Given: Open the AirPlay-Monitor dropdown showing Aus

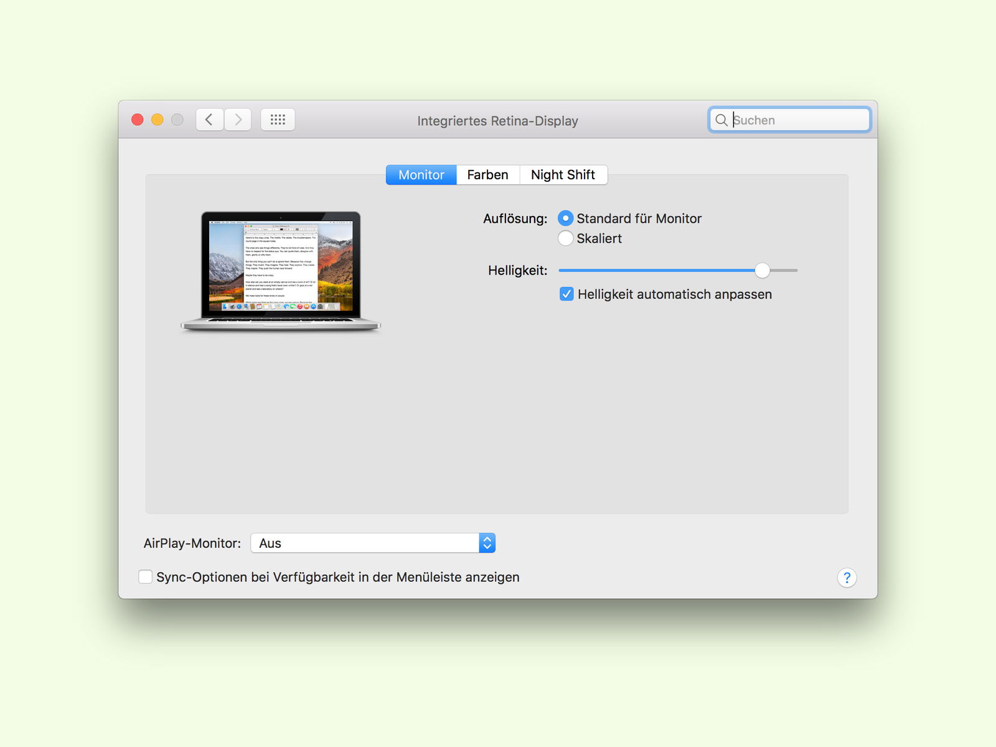Looking at the screenshot, I should pos(373,543).
